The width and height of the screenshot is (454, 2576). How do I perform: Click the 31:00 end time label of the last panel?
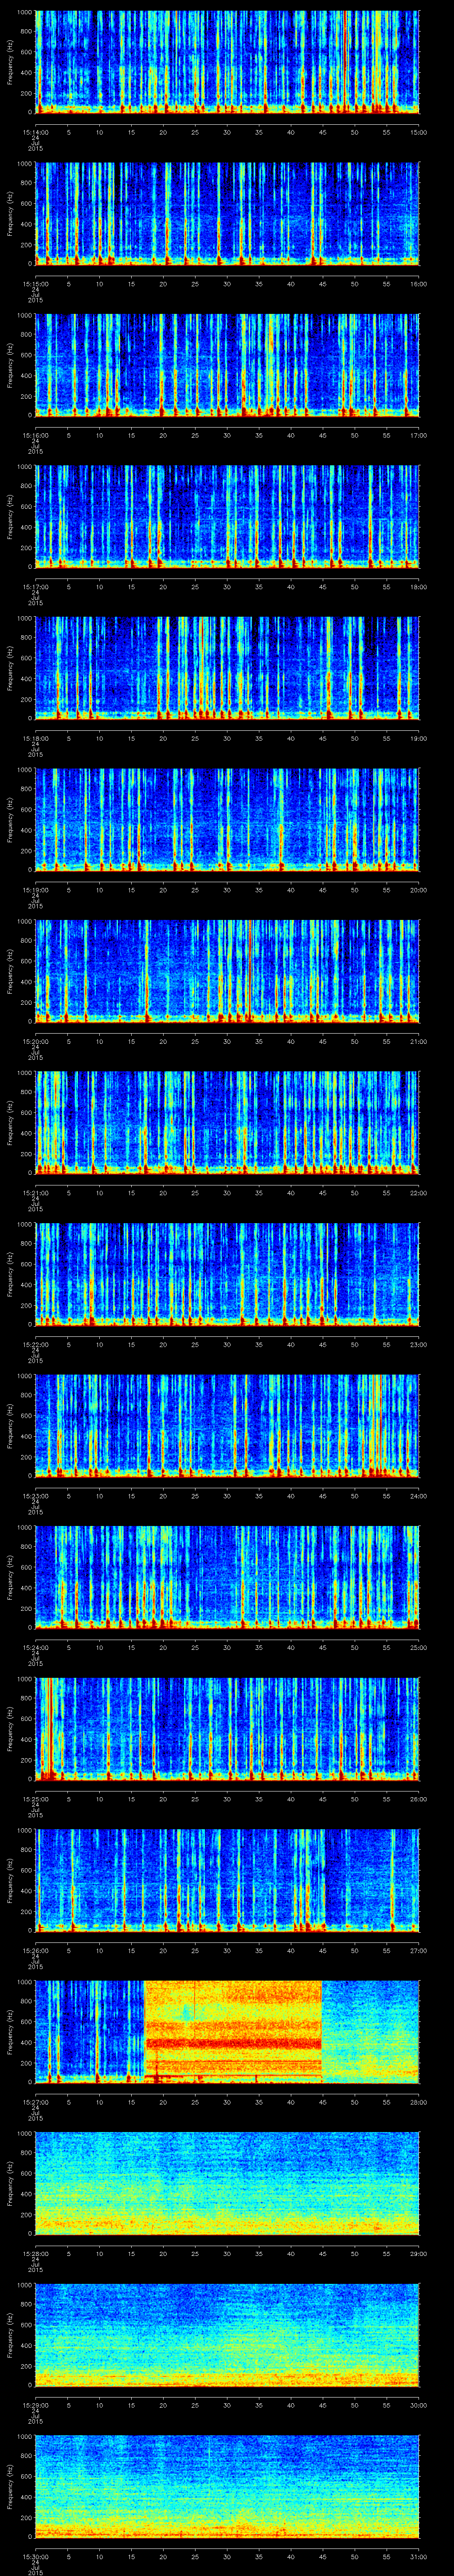[x=417, y=2557]
